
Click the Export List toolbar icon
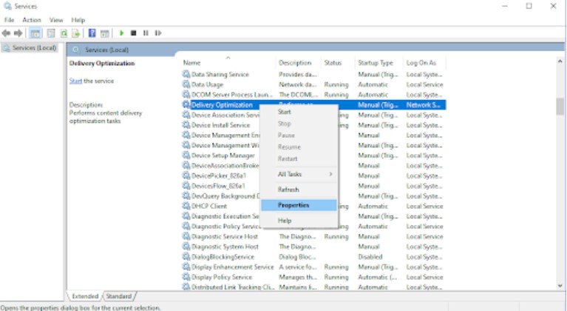(76, 33)
